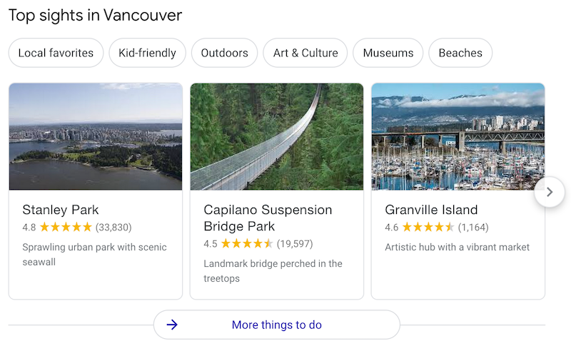
Task: Click the Granville Island marina photo
Action: coord(458,136)
